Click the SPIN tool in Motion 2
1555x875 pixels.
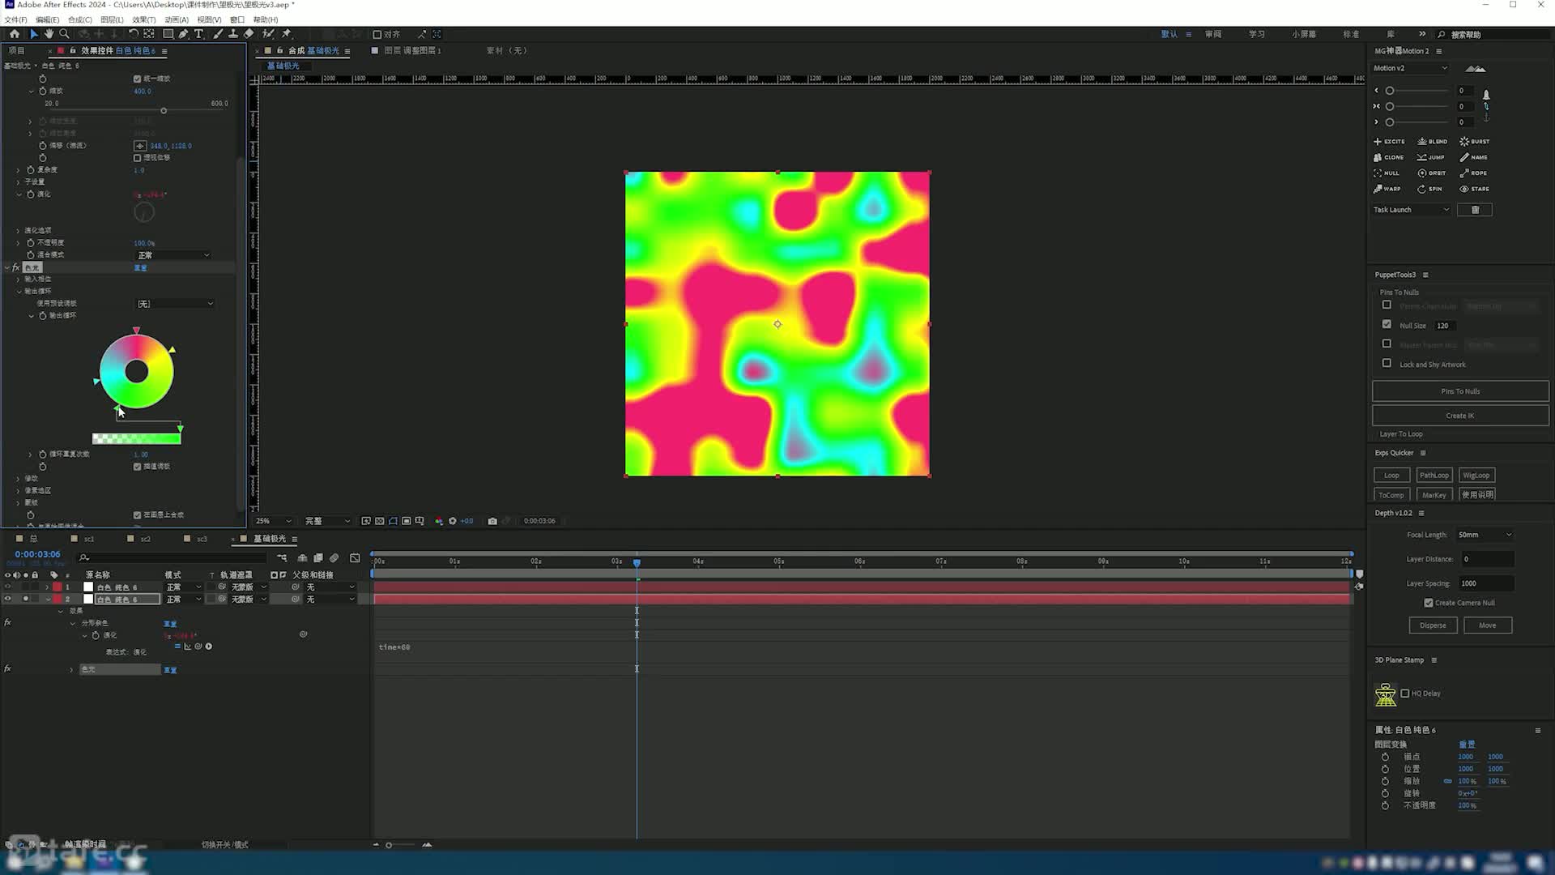click(1429, 189)
